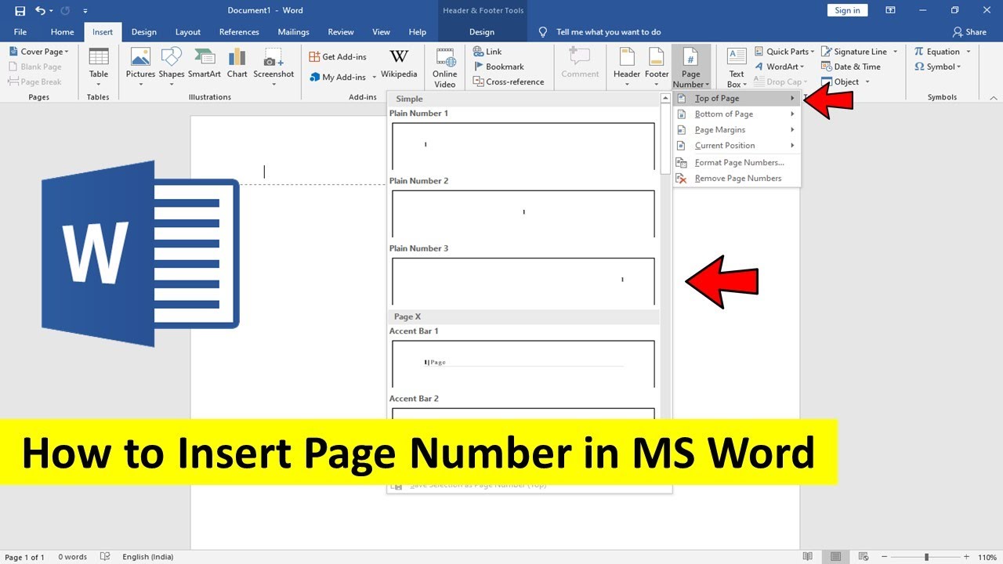Click the Signature Line icon
This screenshot has width=1003, height=564.
tap(827, 52)
